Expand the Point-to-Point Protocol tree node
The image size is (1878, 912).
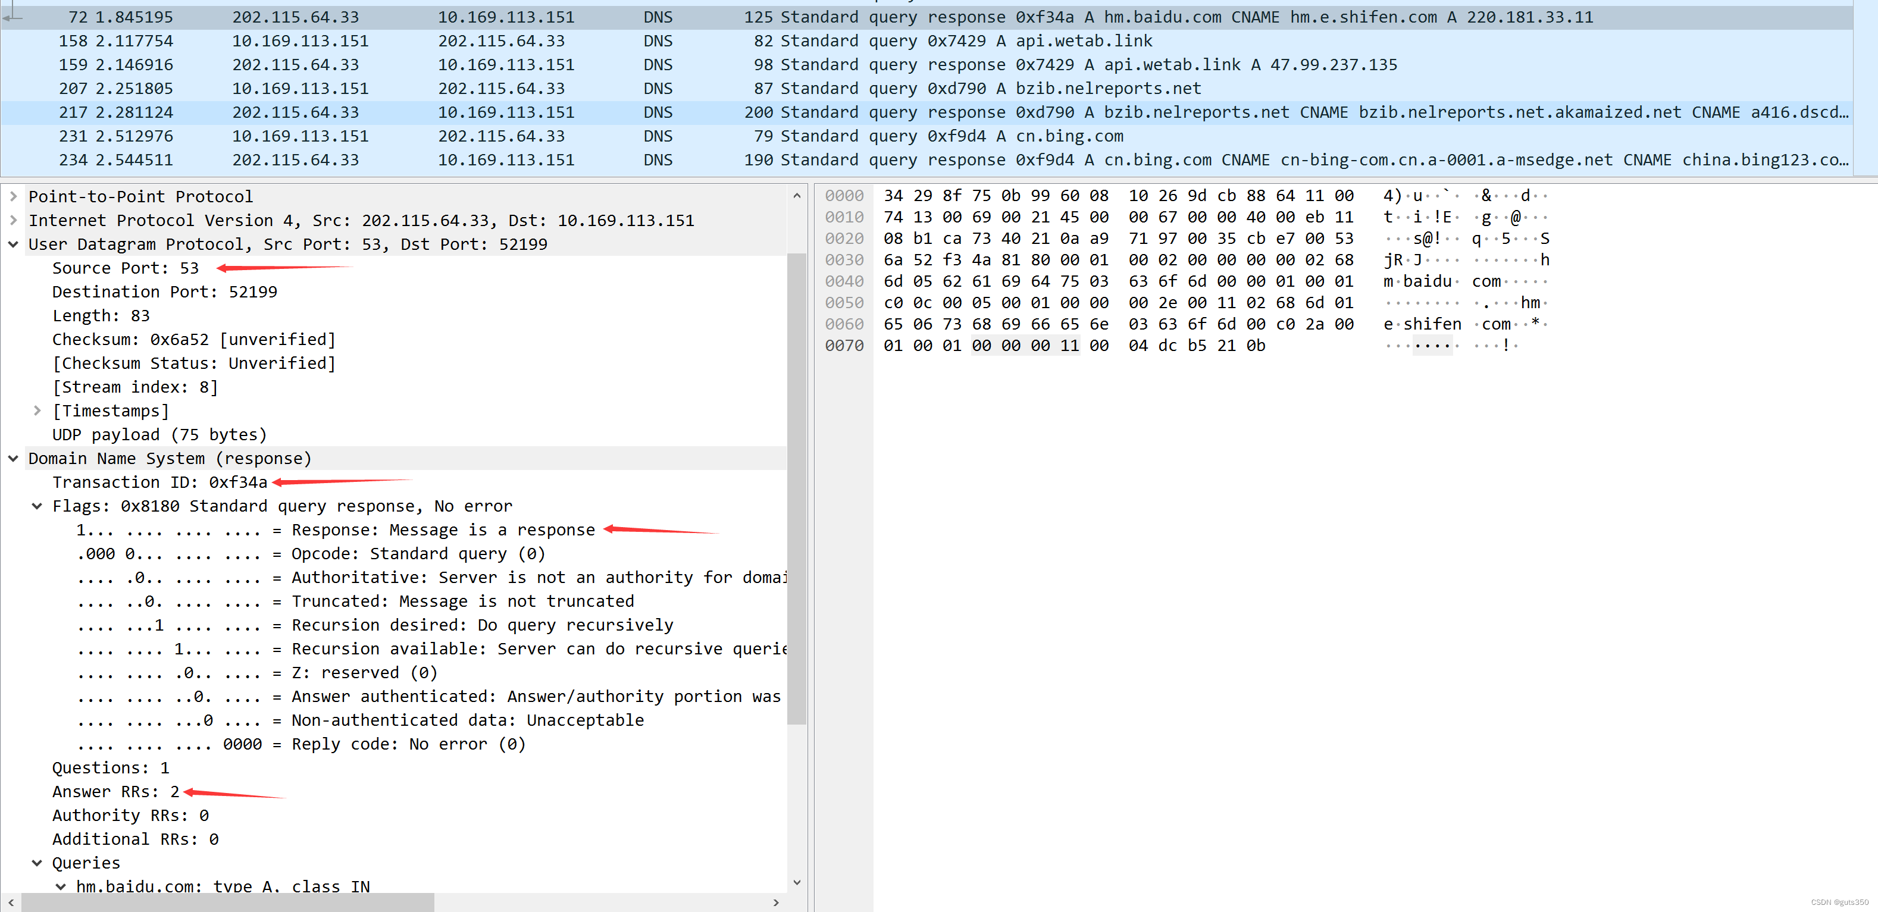coord(13,196)
